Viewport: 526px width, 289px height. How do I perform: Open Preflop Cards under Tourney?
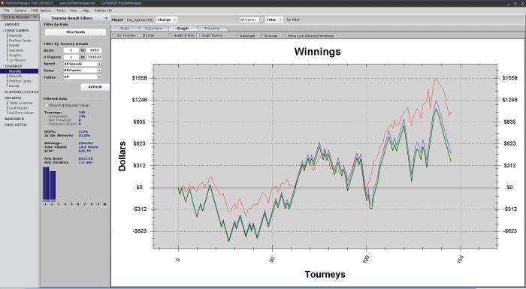[20, 81]
